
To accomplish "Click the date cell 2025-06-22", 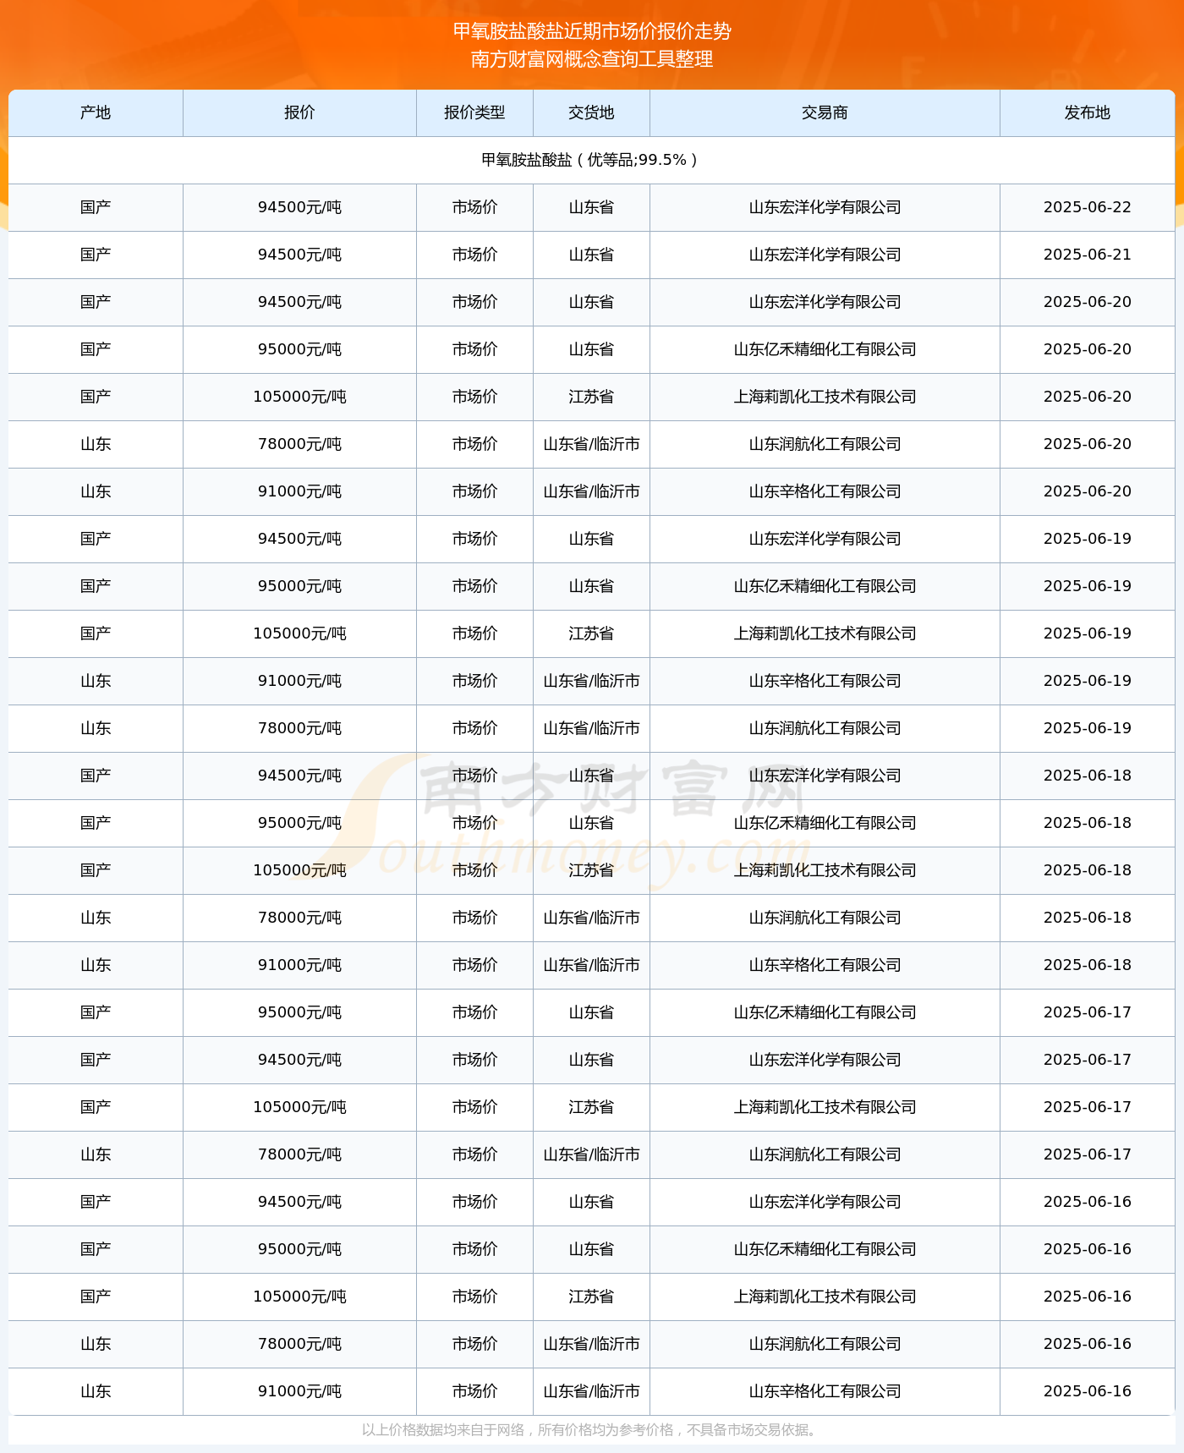I will tap(1087, 207).
